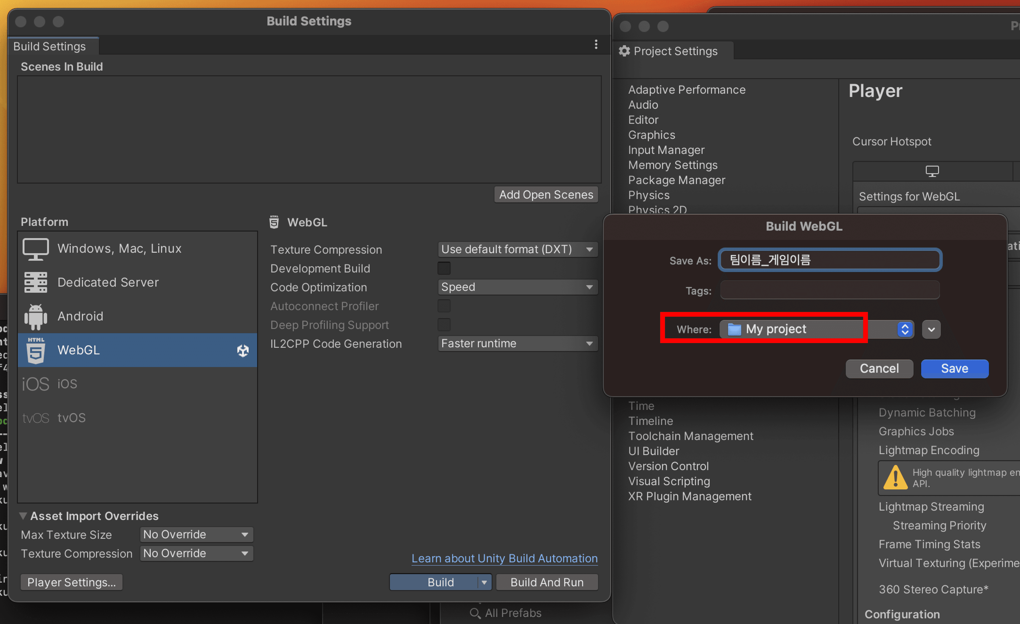Open Physics settings category
The height and width of the screenshot is (624, 1020).
tap(649, 195)
